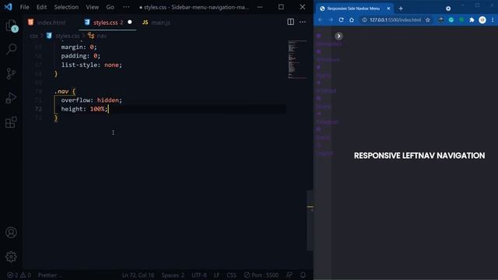Screen dimensions: 498x280
Task: Change indentation via Spaces: 2
Action: [173, 275]
